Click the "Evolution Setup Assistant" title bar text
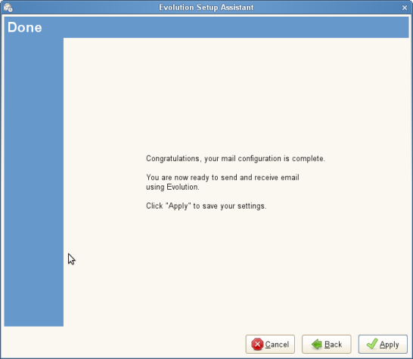413x359 pixels. click(x=206, y=7)
